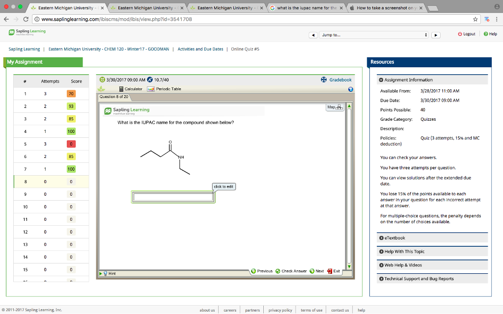Viewport: 503px width, 314px height.
Task: Click the score icon beside 10.7/40
Action: (x=150, y=79)
